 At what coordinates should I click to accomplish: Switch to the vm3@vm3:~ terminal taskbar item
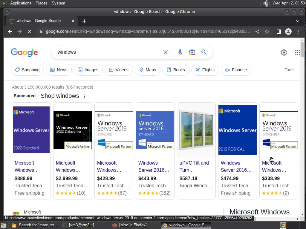[x=78, y=225]
